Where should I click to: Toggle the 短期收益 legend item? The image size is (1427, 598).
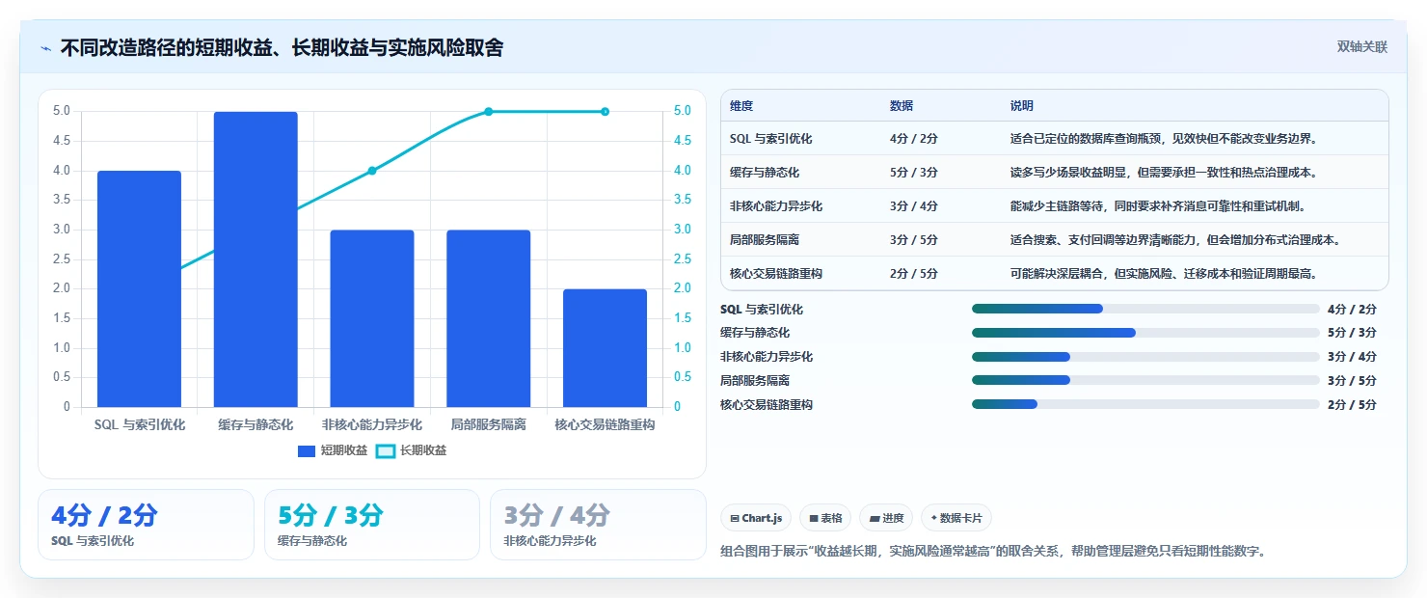click(333, 450)
